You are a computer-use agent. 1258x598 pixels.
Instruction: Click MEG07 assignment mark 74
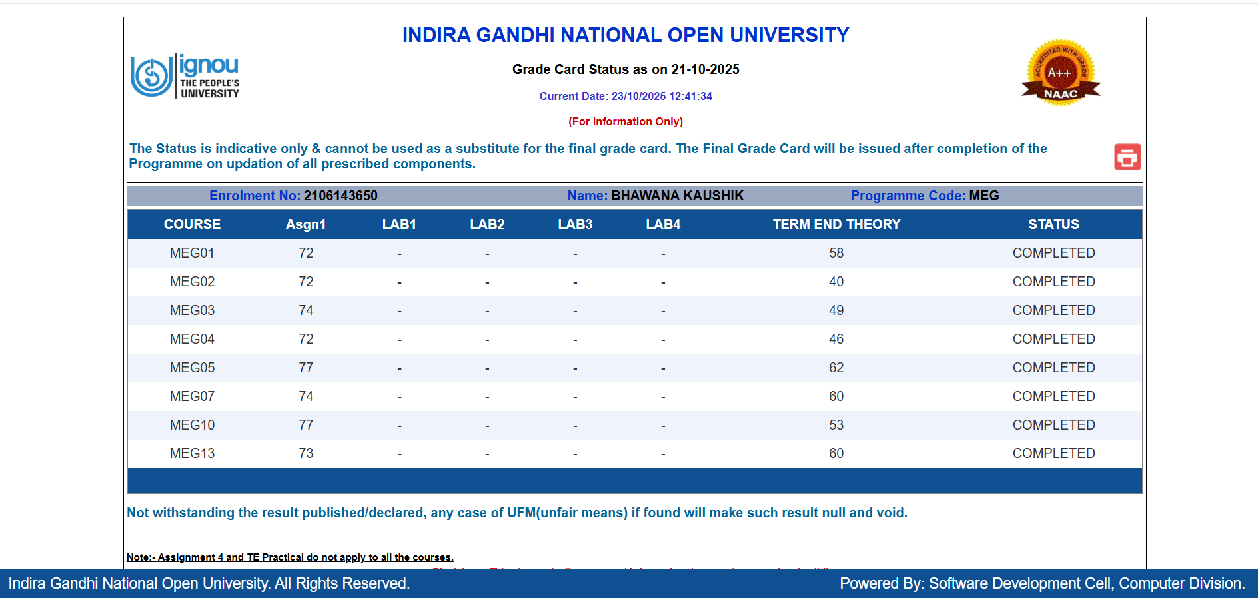click(x=306, y=396)
